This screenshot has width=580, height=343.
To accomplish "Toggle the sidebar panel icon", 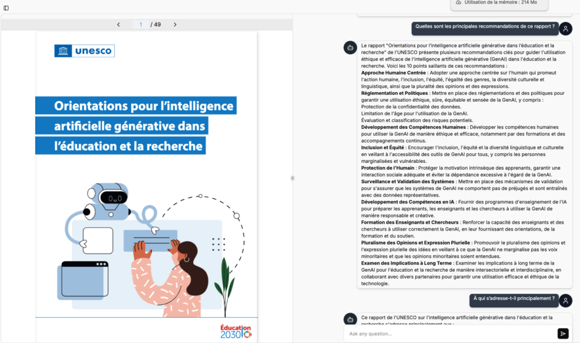I will pyautogui.click(x=6, y=8).
